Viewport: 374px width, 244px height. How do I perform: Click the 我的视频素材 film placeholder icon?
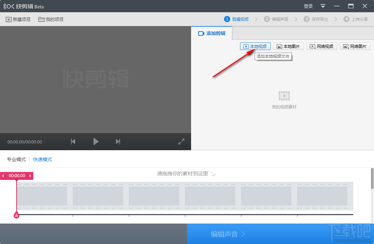tap(284, 96)
